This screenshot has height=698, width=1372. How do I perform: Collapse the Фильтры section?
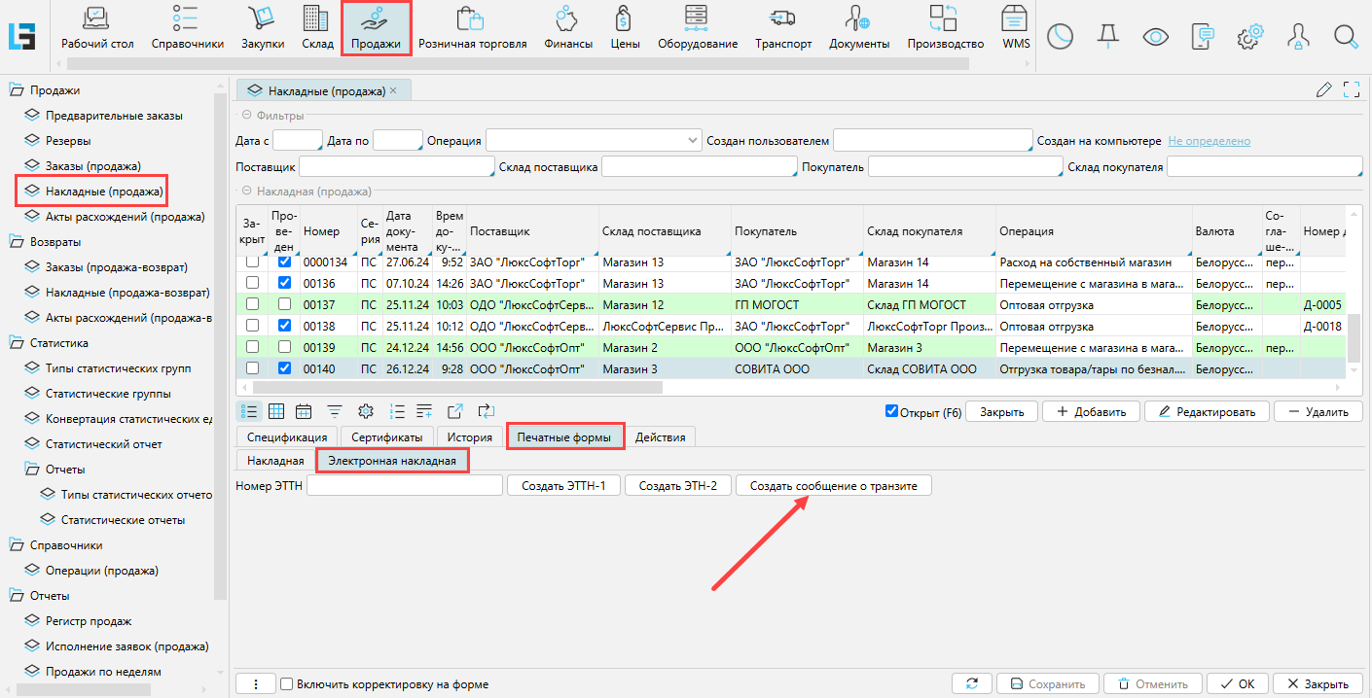click(246, 116)
